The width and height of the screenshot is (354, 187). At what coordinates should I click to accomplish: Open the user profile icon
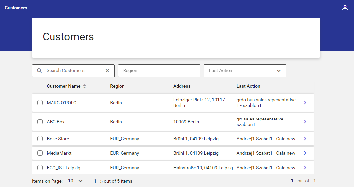(x=345, y=8)
